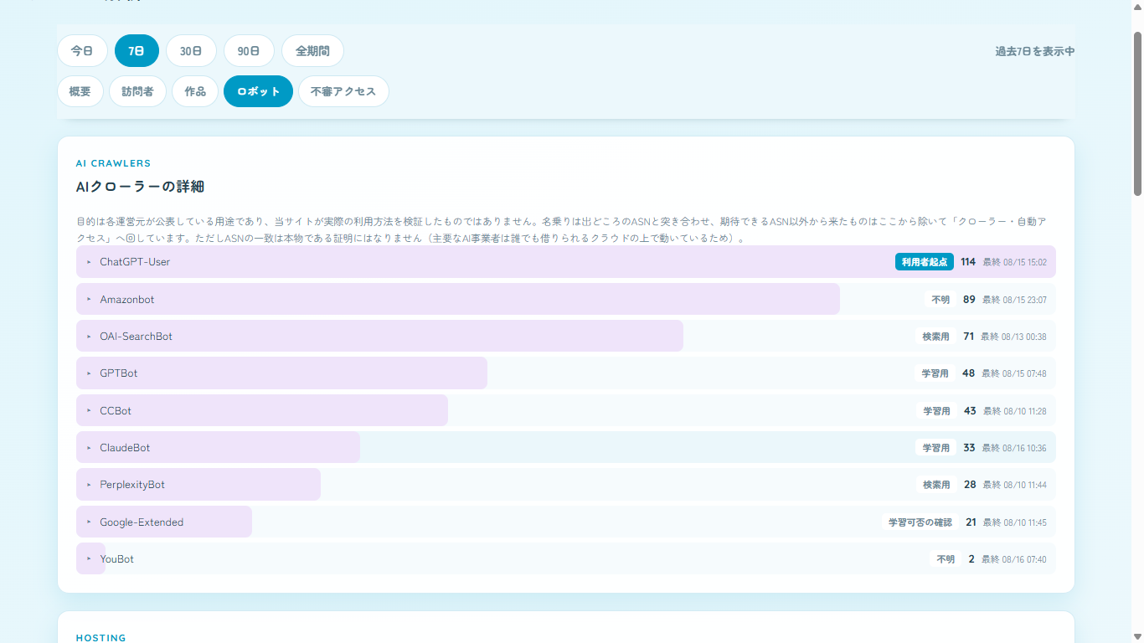Click the count 2 for YouBot
1144x643 pixels.
(971, 559)
